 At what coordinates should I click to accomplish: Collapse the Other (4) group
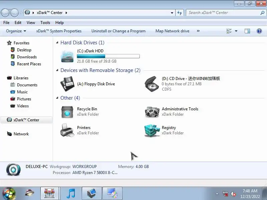click(57, 98)
